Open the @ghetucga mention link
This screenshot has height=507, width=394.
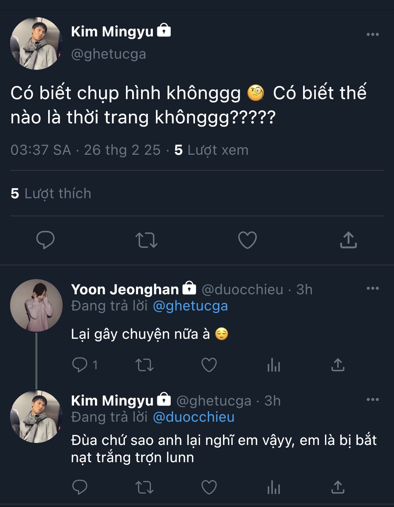coord(190,306)
